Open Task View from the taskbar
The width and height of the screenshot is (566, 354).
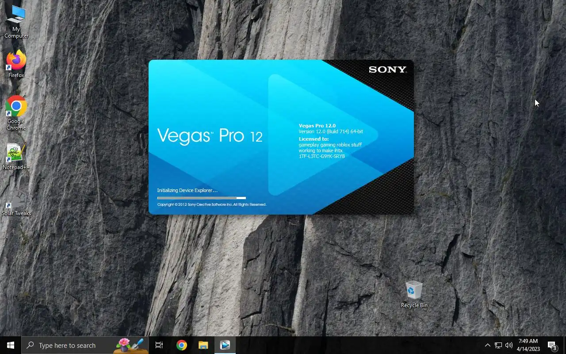pos(159,345)
